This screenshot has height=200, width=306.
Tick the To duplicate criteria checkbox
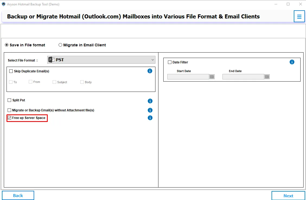[11, 82]
